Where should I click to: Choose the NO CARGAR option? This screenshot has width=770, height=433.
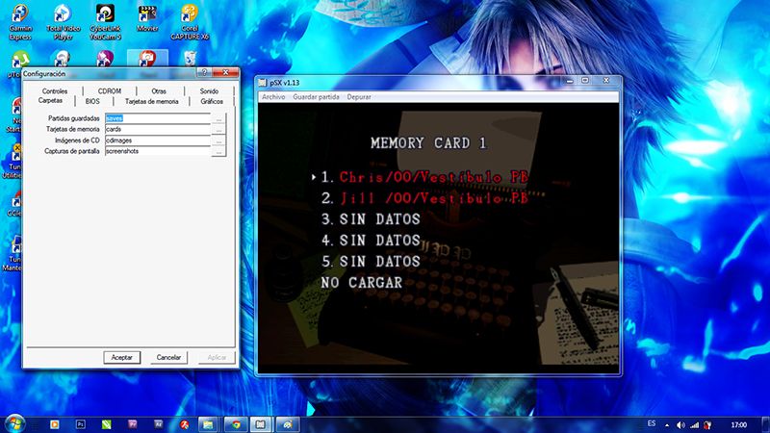362,282
